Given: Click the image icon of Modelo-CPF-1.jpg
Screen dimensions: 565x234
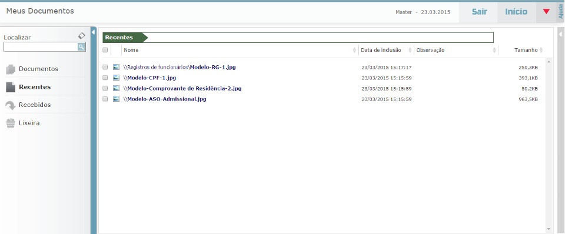Looking at the screenshot, I should [x=116, y=78].
